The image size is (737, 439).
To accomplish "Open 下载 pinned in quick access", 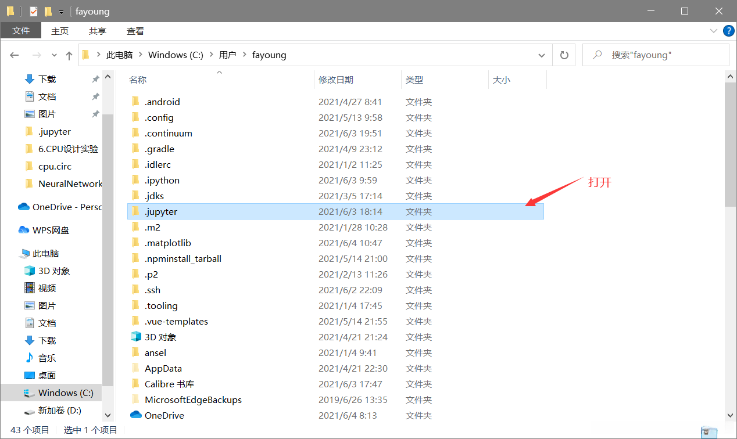I will (x=47, y=79).
